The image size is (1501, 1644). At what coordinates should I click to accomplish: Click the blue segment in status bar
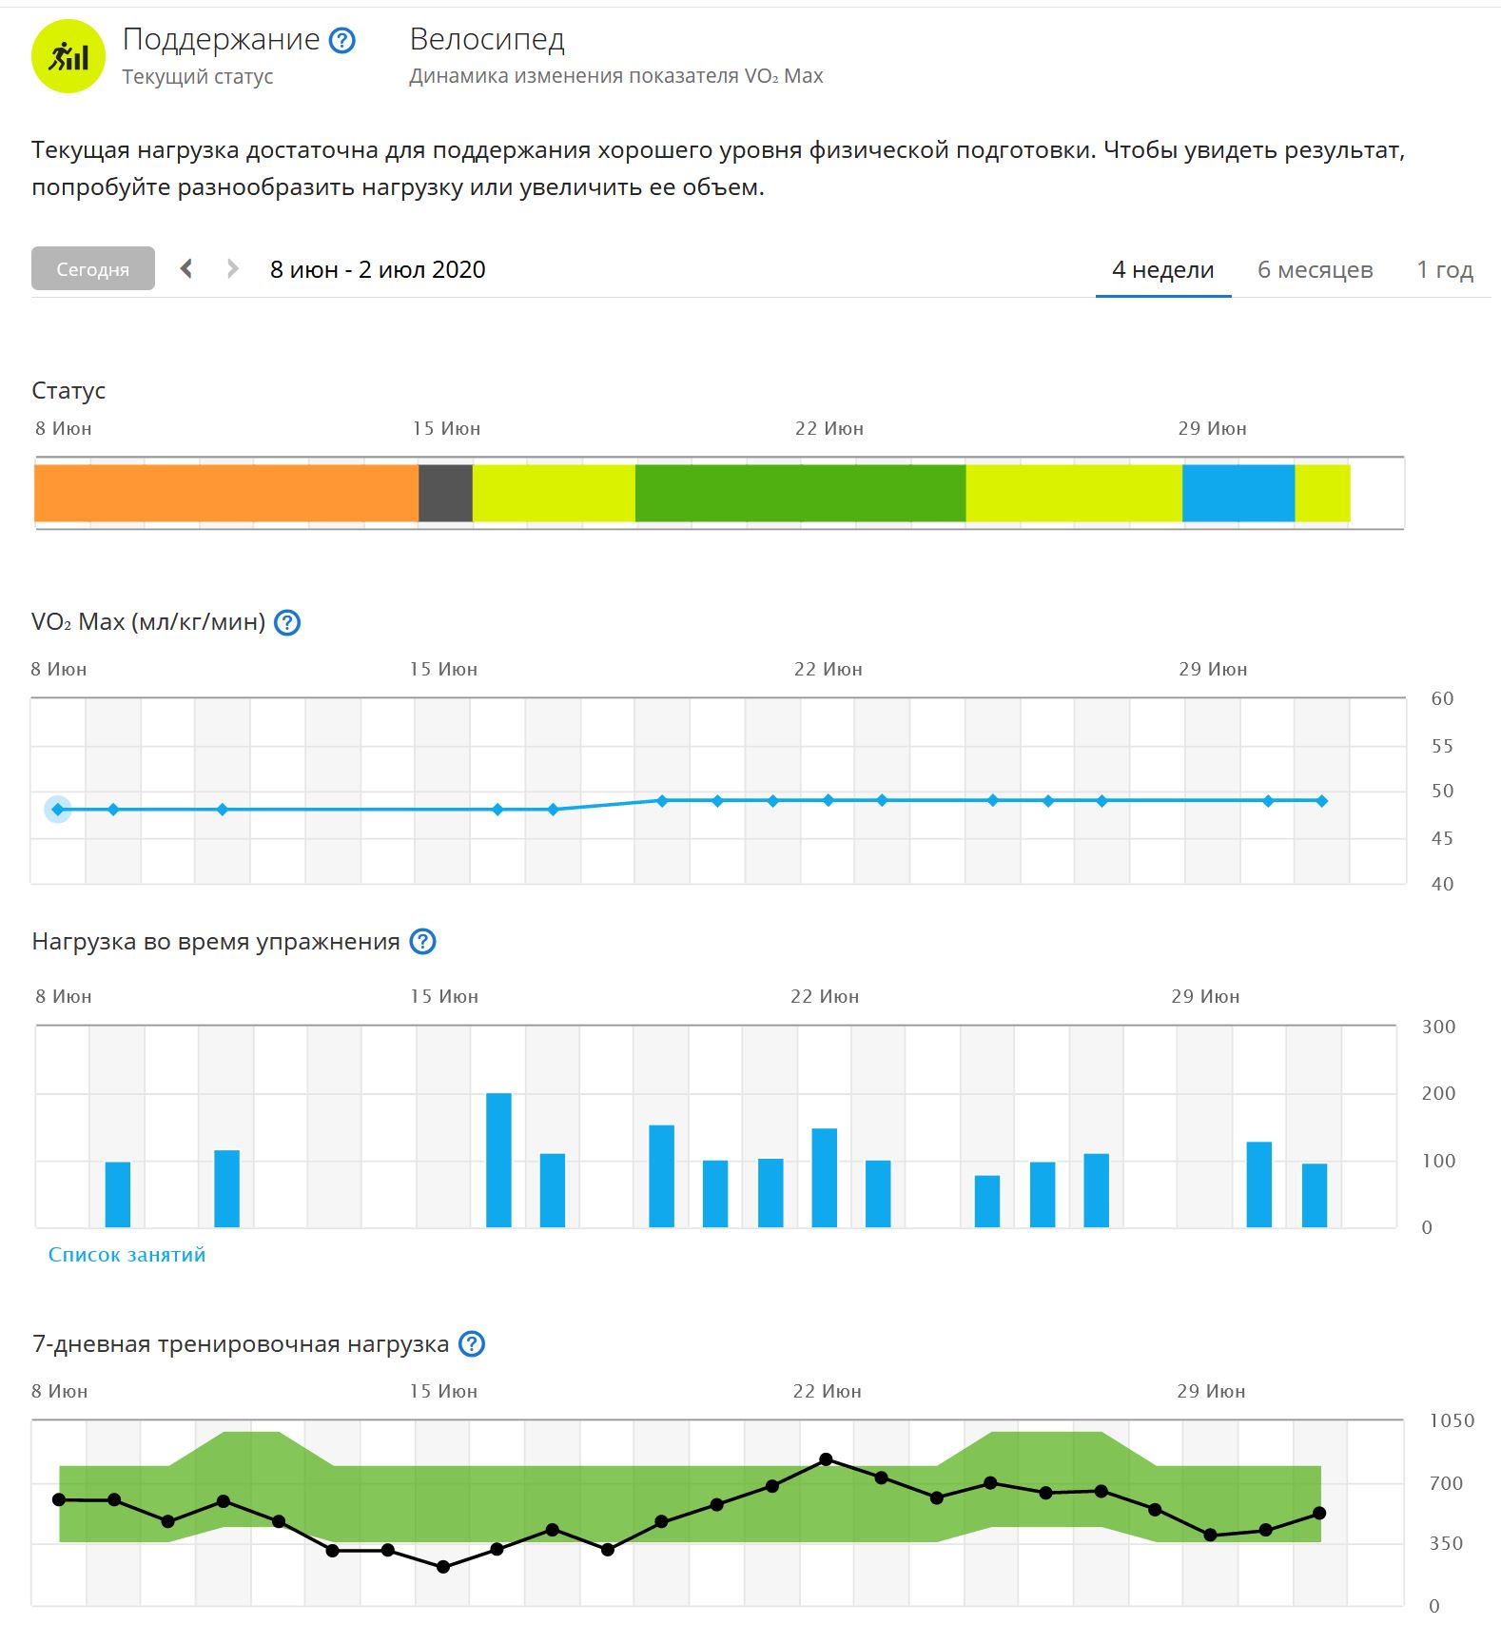tap(1238, 493)
